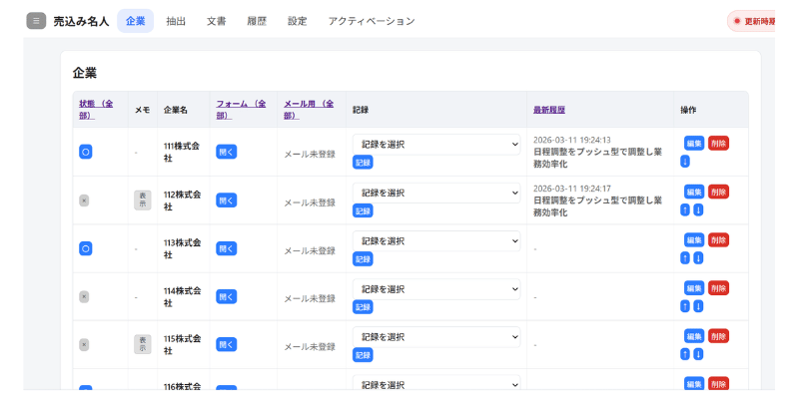799x399 pixels.
Task: Click 編集 button for 112株式会社
Action: (694, 192)
